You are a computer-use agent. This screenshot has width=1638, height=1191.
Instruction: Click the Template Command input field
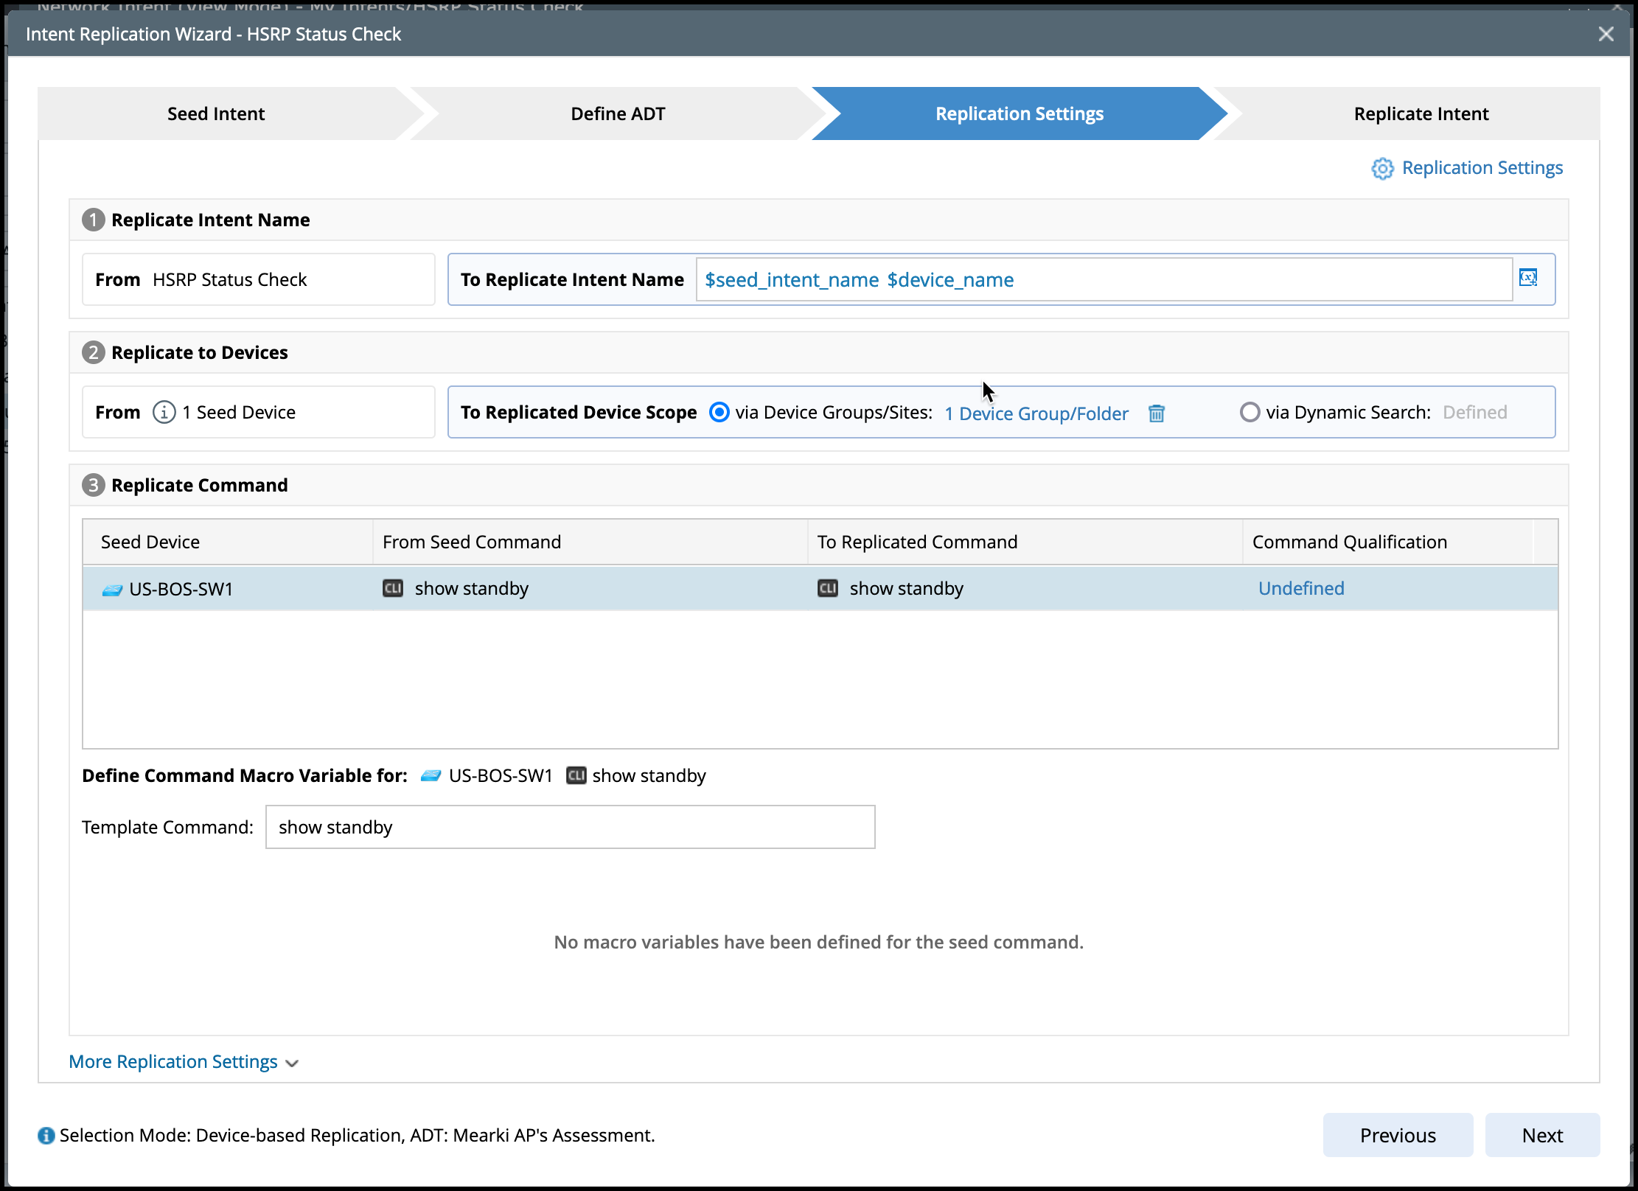(x=569, y=827)
